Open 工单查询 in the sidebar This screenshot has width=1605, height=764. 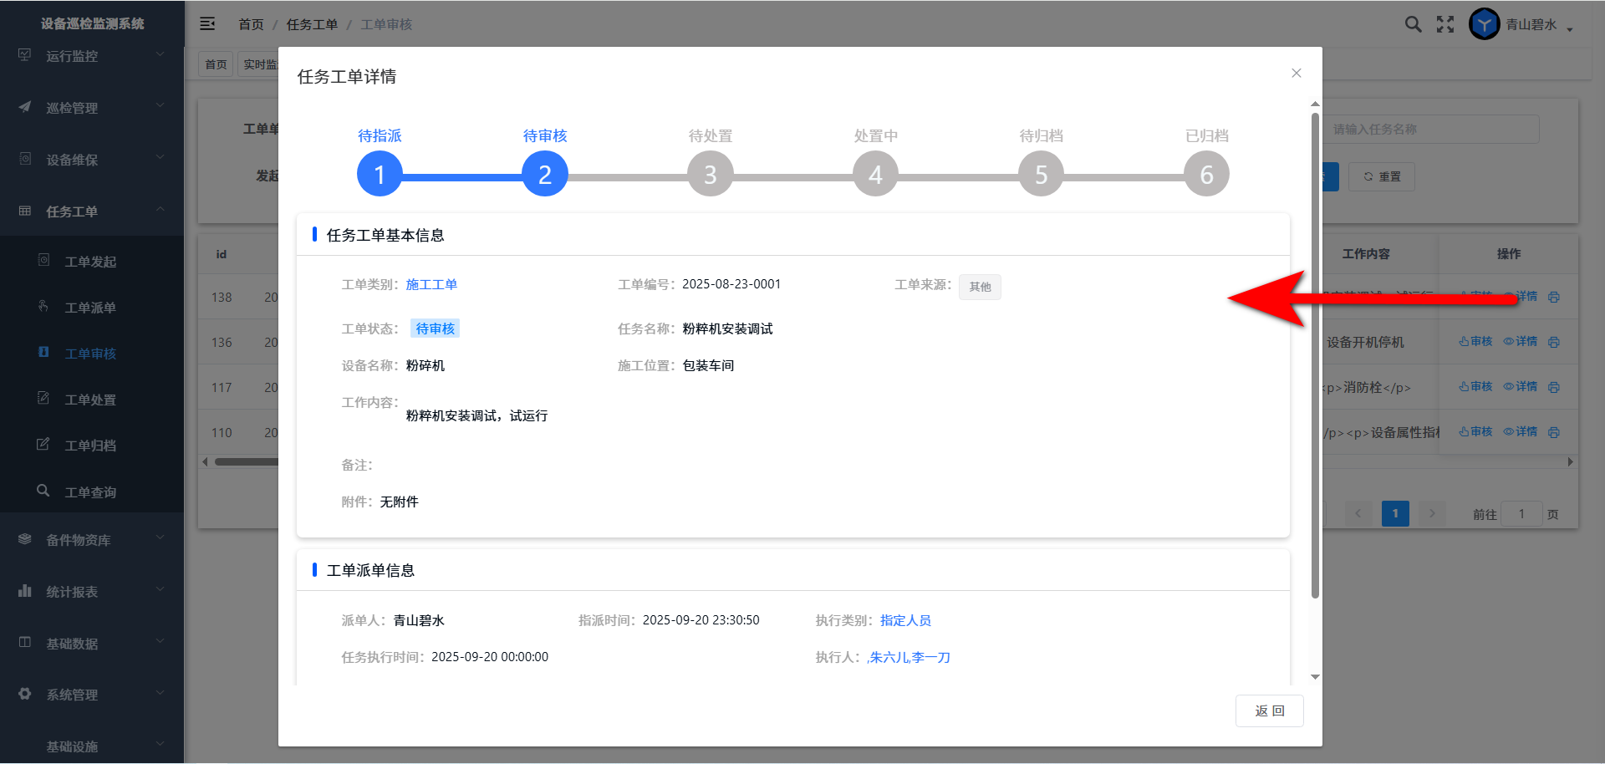pyautogui.click(x=90, y=492)
